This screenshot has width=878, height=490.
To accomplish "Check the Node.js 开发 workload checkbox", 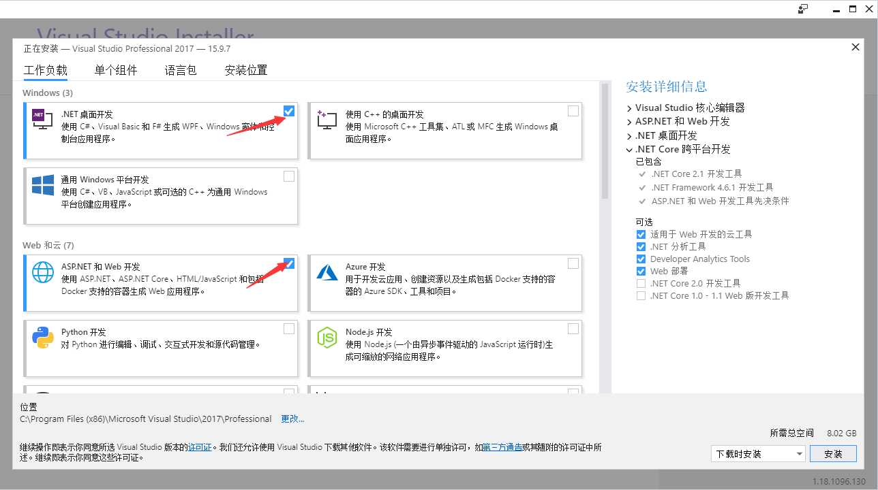I will coord(573,329).
